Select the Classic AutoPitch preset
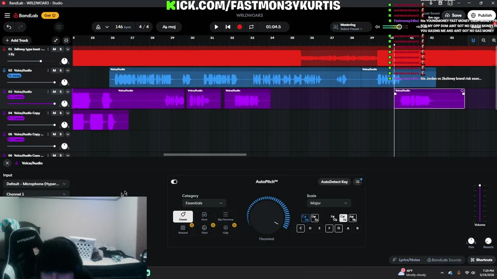497x279 pixels. [183, 217]
